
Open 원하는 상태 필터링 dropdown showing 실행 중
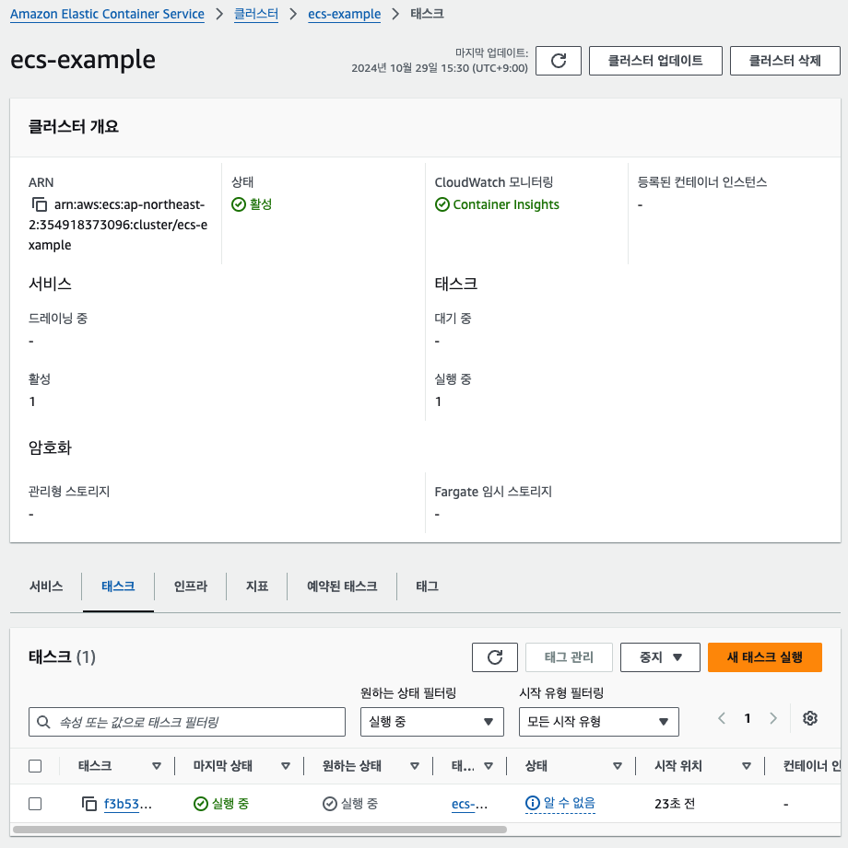pos(432,722)
